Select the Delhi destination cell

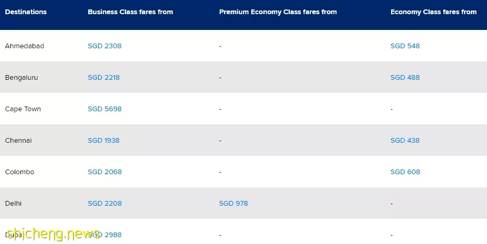coord(13,203)
